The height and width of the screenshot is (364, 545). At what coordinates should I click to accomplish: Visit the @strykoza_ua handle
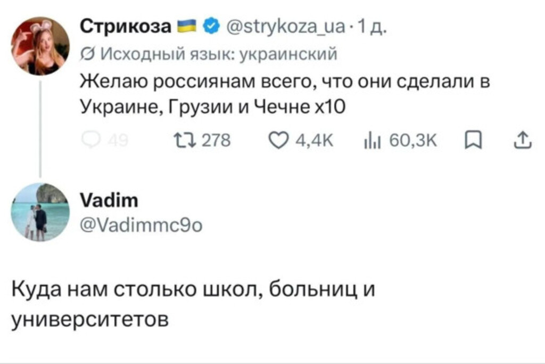tap(286, 27)
